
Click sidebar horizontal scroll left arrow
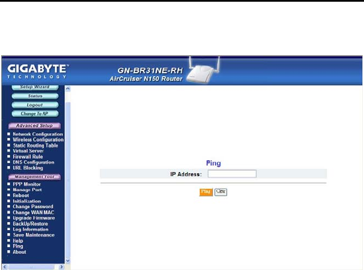click(5, 267)
